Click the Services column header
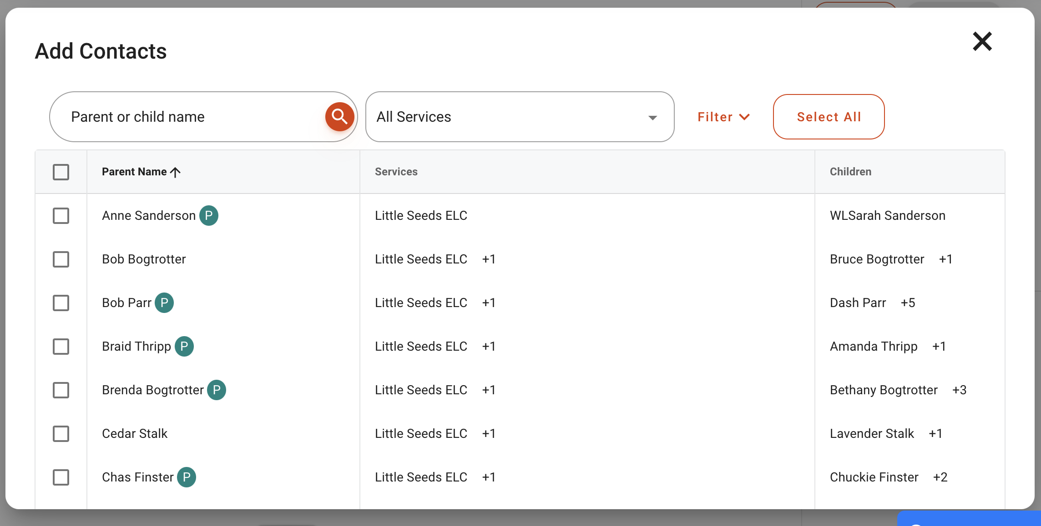Viewport: 1041px width, 526px height. pos(396,172)
